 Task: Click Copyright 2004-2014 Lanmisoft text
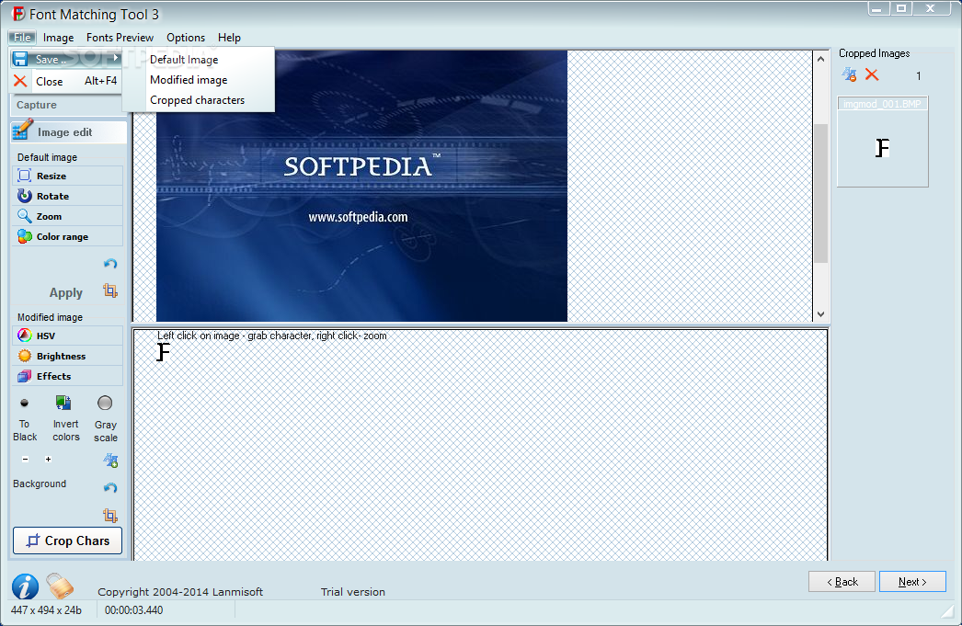tap(180, 592)
